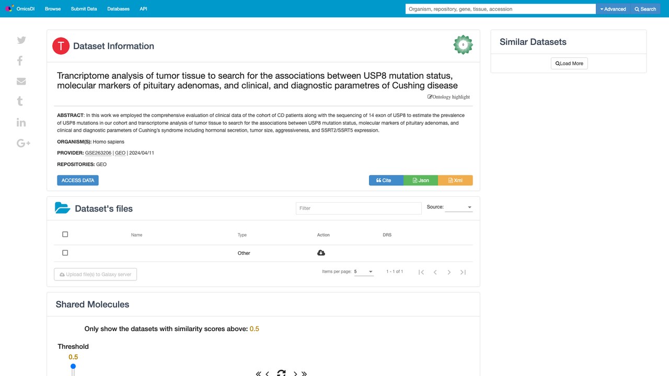Screen dimensions: 669x376
Task: Share dataset on Twitter icon
Action: (21, 40)
